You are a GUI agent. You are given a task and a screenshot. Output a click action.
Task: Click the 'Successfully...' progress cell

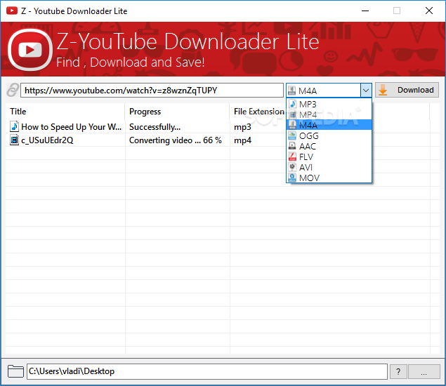point(155,127)
